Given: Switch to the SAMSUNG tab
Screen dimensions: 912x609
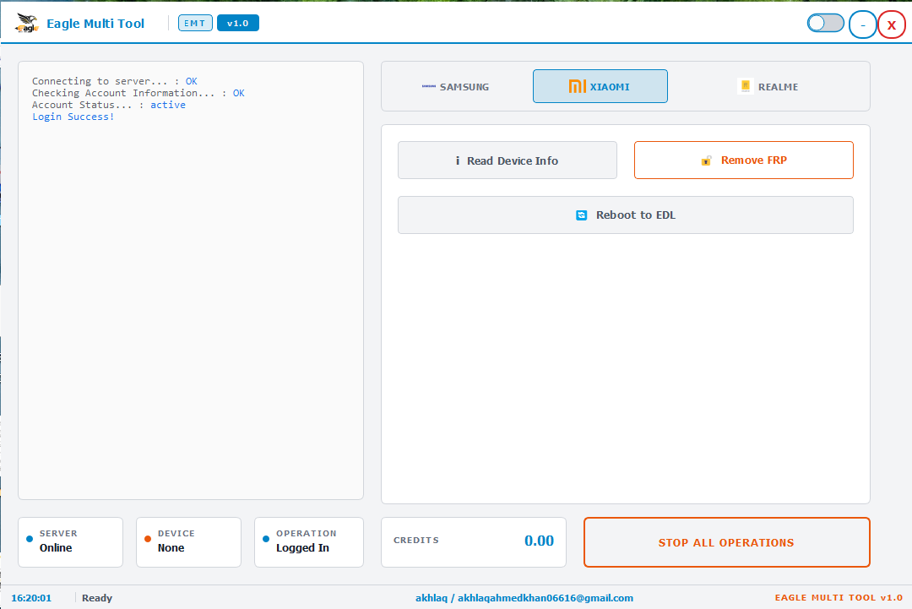Looking at the screenshot, I should tap(455, 87).
